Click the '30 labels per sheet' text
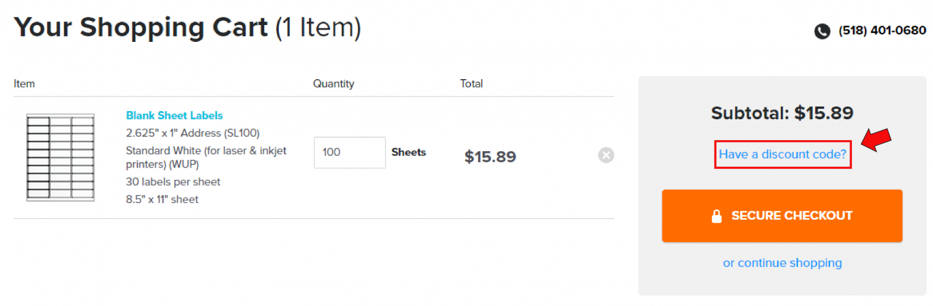Viewport: 933px width, 306px height. [173, 182]
